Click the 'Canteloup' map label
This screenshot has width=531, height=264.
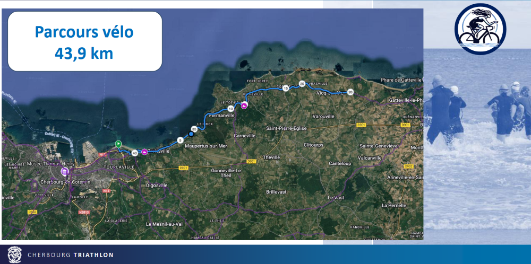click(x=340, y=164)
